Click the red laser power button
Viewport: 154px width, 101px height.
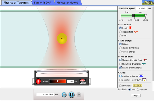point(38,81)
